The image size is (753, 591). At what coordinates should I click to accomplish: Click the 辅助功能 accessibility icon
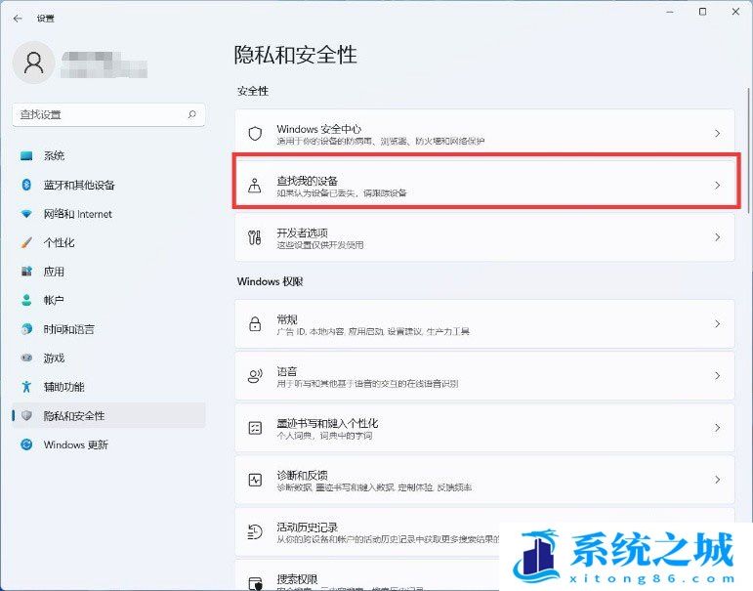pos(26,387)
